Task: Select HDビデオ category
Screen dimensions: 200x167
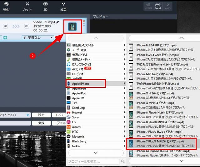Action: [x=96, y=74]
